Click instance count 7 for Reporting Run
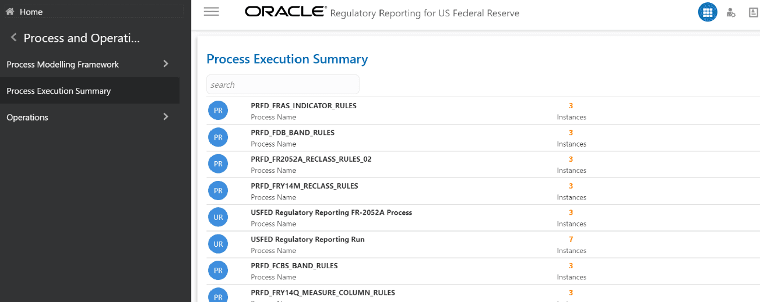 pyautogui.click(x=571, y=239)
